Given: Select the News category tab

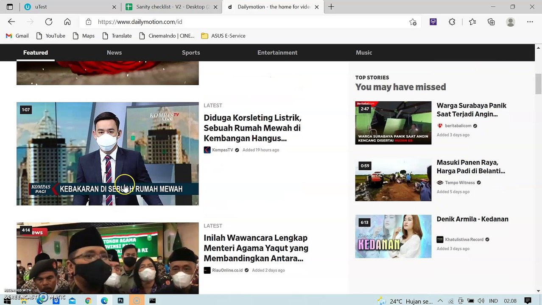Looking at the screenshot, I should tap(114, 53).
